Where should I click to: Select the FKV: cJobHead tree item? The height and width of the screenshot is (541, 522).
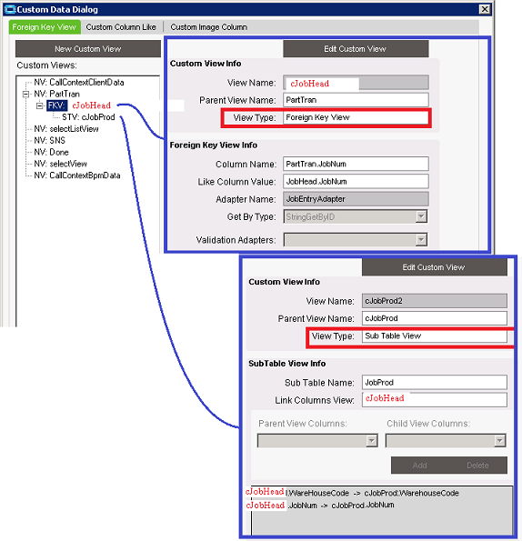79,105
